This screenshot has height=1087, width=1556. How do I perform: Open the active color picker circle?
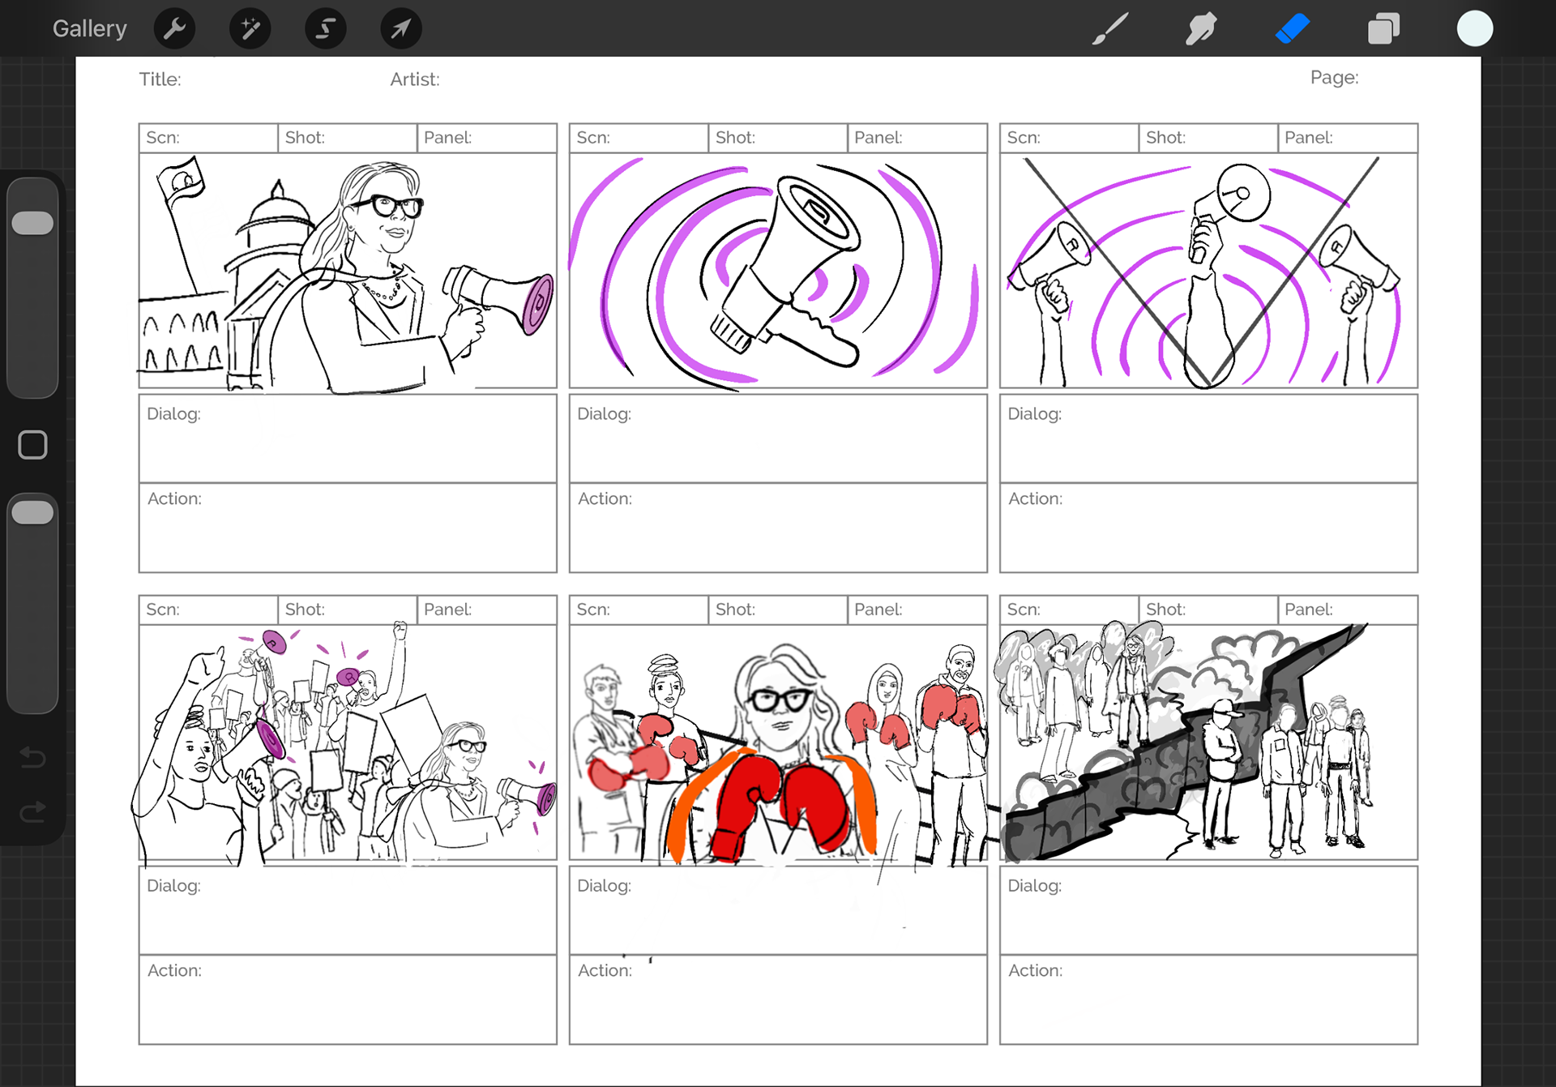(1474, 29)
